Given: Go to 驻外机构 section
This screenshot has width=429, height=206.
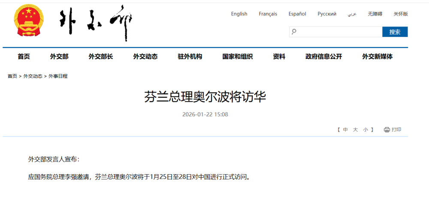Looking at the screenshot, I should point(190,56).
